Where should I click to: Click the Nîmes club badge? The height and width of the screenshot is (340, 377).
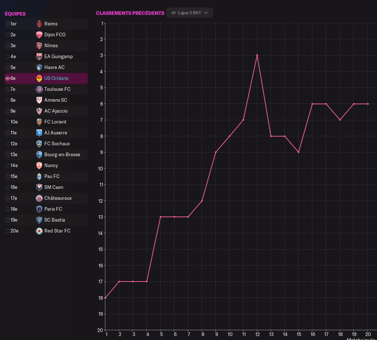(39, 46)
